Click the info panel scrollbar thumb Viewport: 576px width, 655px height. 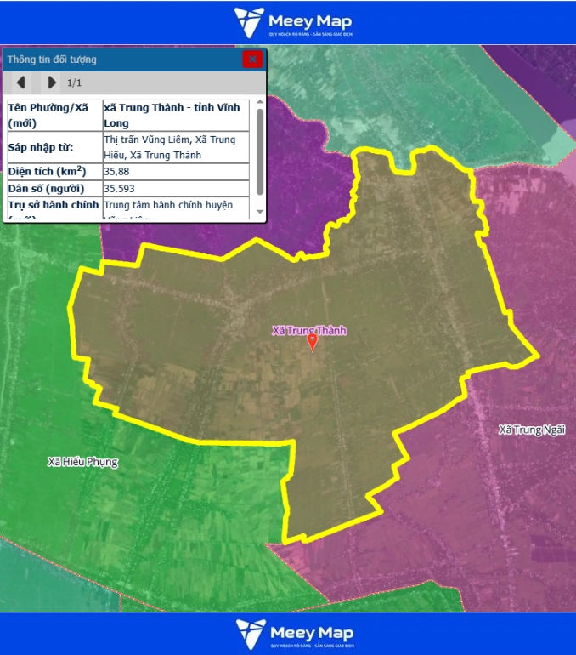point(259,151)
